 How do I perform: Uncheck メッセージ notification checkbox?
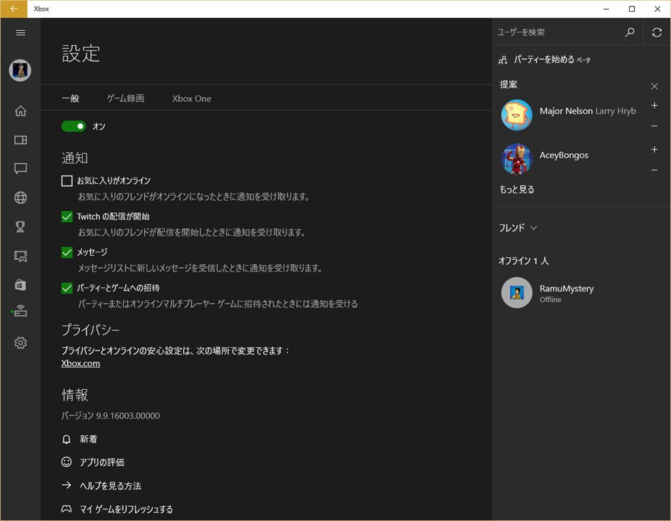[x=67, y=252]
